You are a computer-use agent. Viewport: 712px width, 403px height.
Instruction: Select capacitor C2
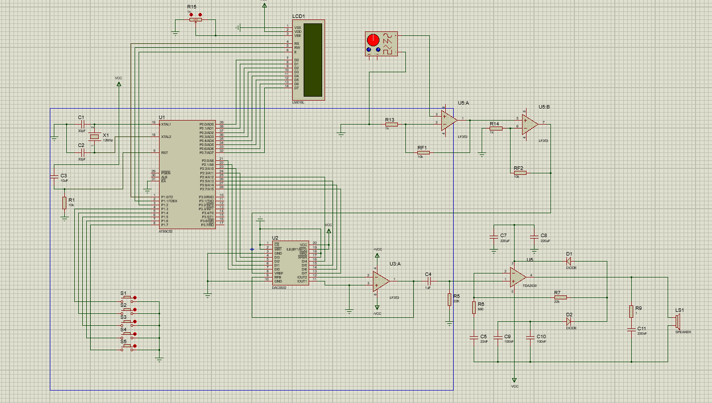click(83, 152)
